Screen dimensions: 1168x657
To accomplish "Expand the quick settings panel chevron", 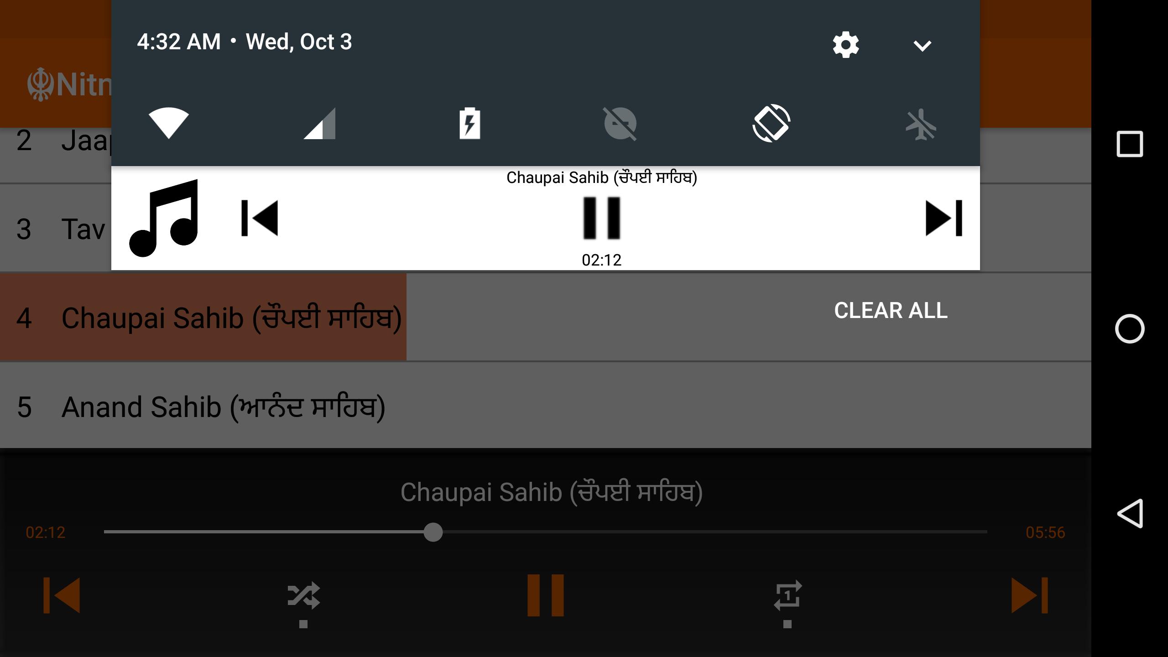I will (922, 46).
